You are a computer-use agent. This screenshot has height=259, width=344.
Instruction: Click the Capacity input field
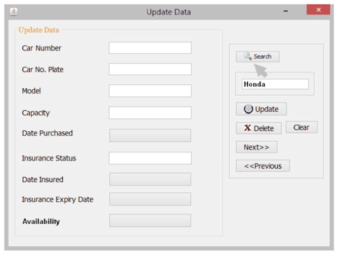click(x=150, y=113)
